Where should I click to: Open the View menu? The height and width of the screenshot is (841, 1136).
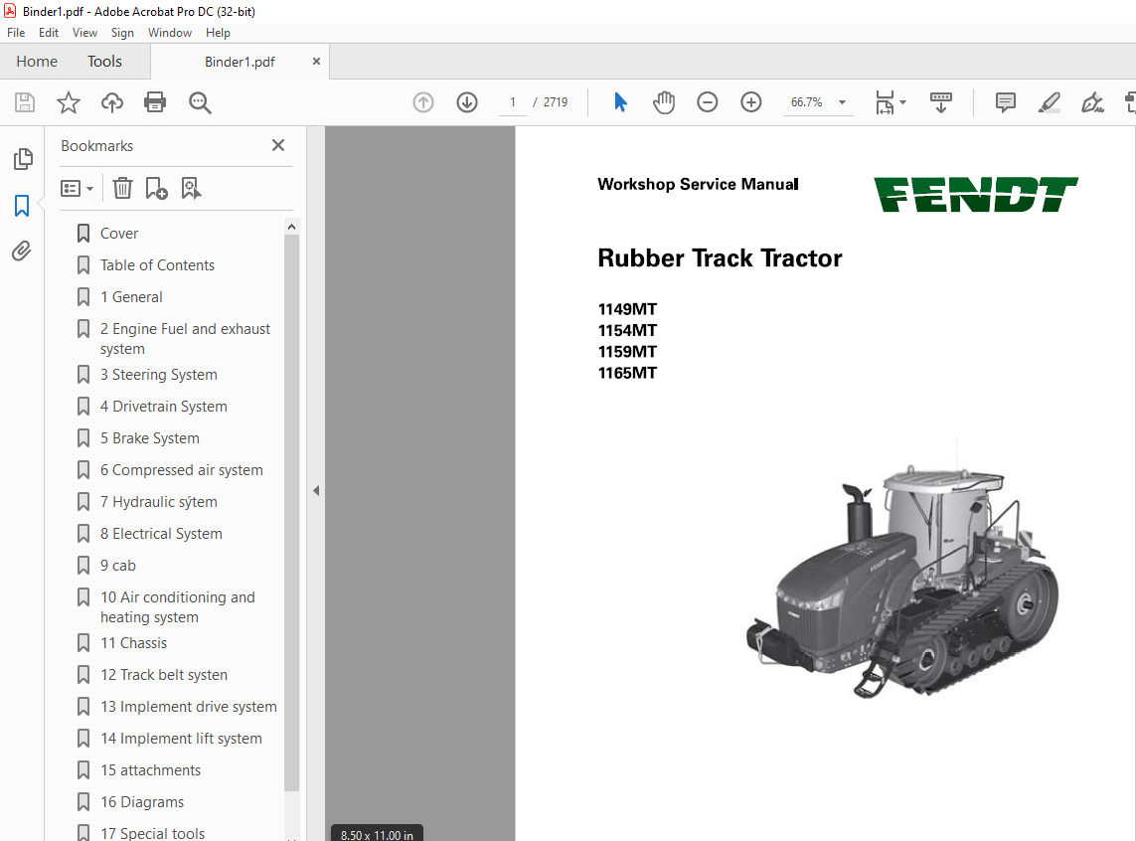84,33
